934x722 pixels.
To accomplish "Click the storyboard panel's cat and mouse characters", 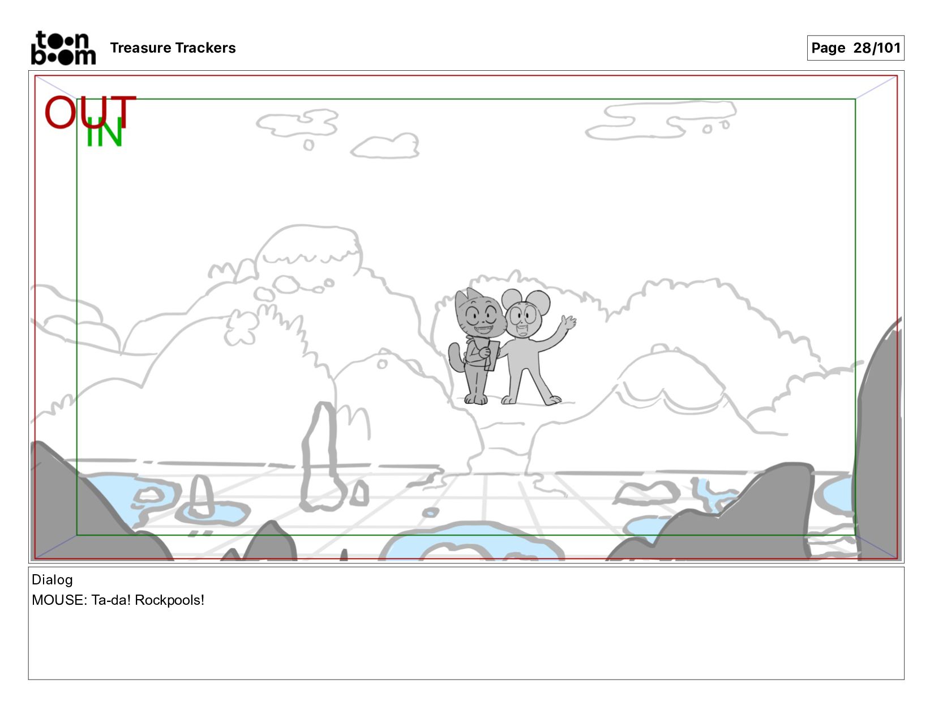I will click(x=512, y=347).
